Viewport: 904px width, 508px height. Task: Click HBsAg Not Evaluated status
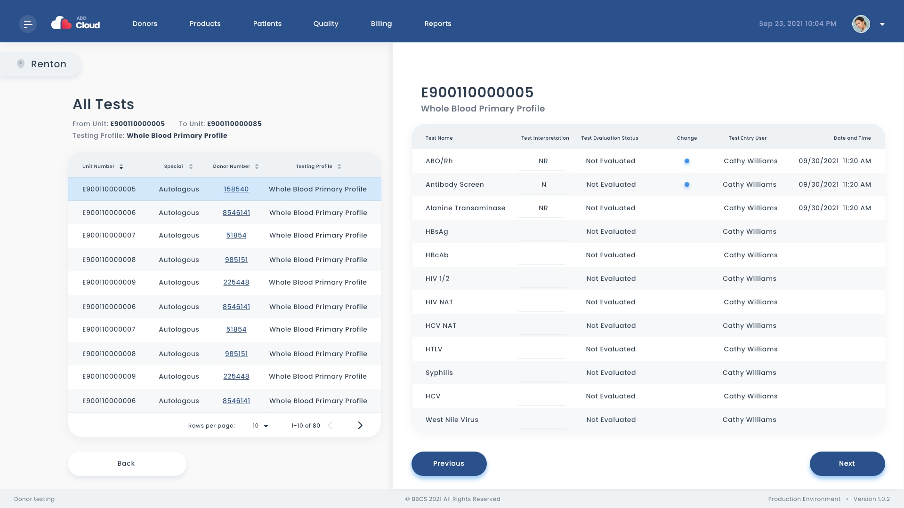[x=611, y=231]
